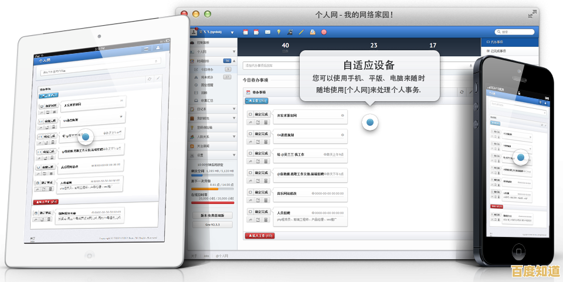
Task: Check the checkbox for 开发求源官网 task
Action: (x=250, y=115)
